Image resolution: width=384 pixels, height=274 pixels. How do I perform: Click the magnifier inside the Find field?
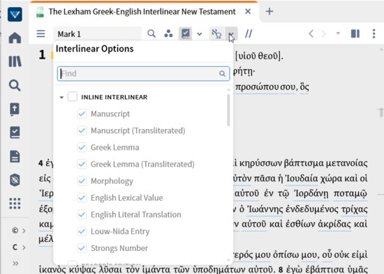pyautogui.click(x=222, y=74)
